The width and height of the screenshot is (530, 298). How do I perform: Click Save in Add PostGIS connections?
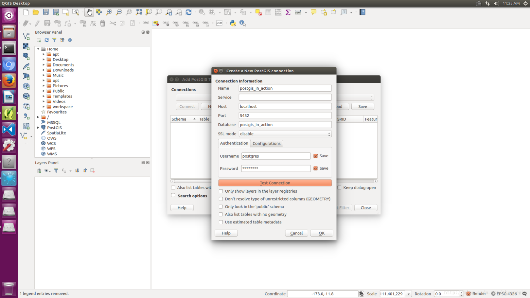(362, 107)
